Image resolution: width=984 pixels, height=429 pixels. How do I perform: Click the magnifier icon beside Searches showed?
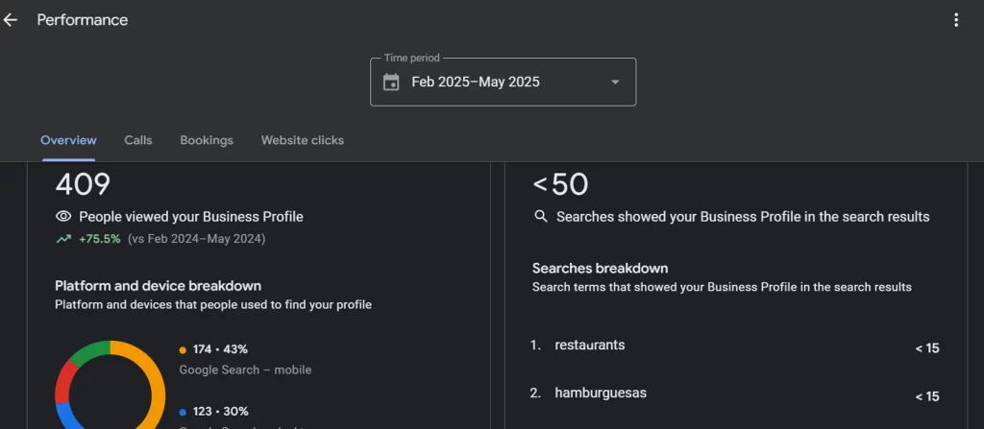pyautogui.click(x=541, y=217)
